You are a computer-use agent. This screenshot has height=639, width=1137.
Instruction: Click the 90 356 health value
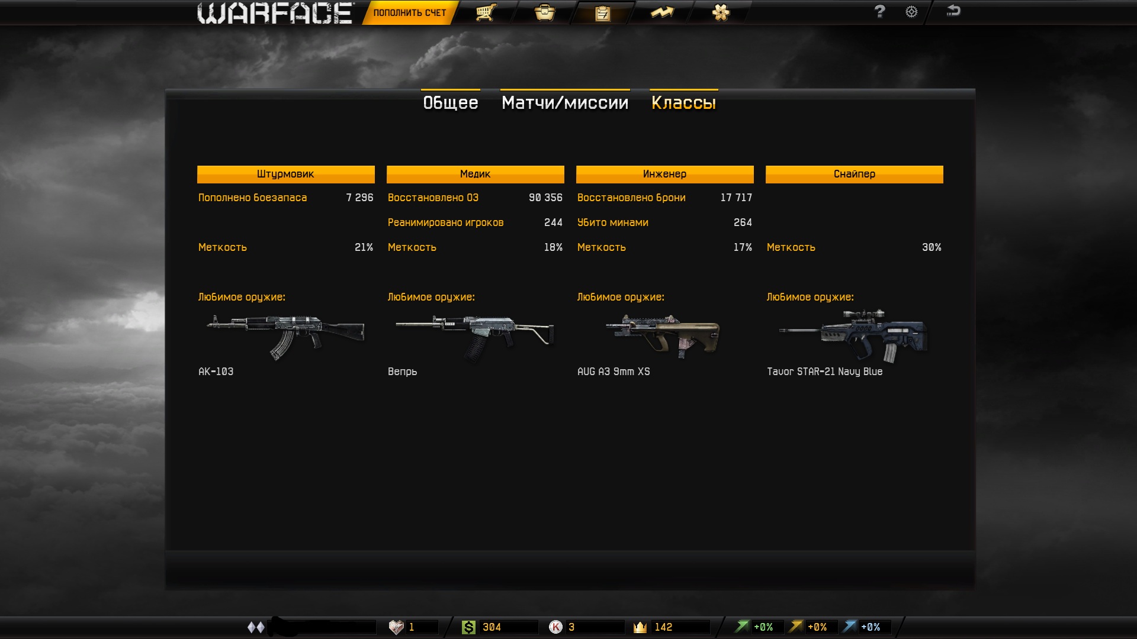click(x=545, y=198)
